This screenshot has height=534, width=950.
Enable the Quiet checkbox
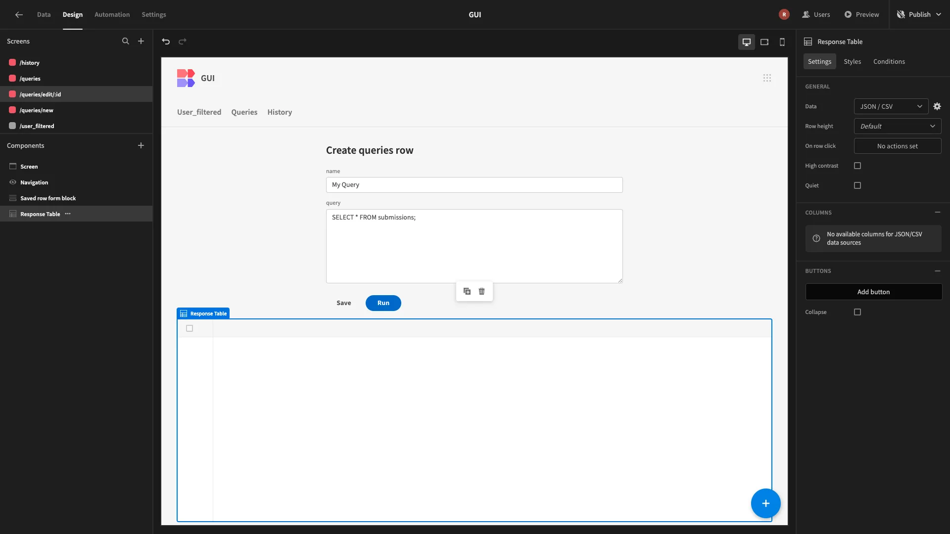point(857,185)
